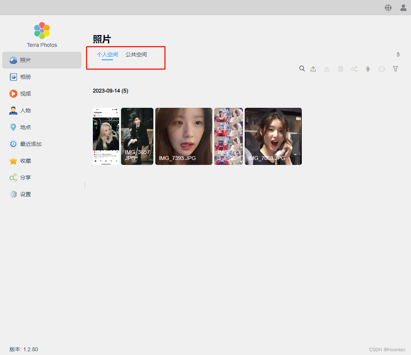Select the 个人空间 tab
The width and height of the screenshot is (411, 355).
[107, 54]
